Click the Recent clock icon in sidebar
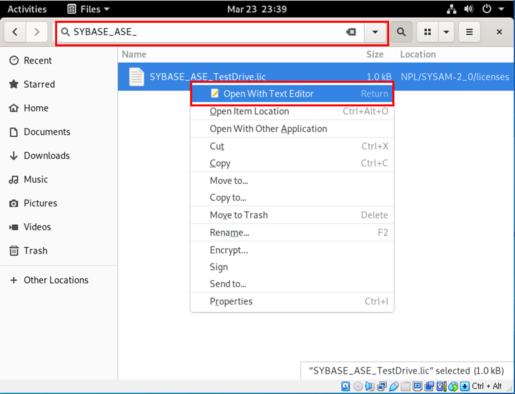Screen dimensions: 515x394 pos(14,60)
